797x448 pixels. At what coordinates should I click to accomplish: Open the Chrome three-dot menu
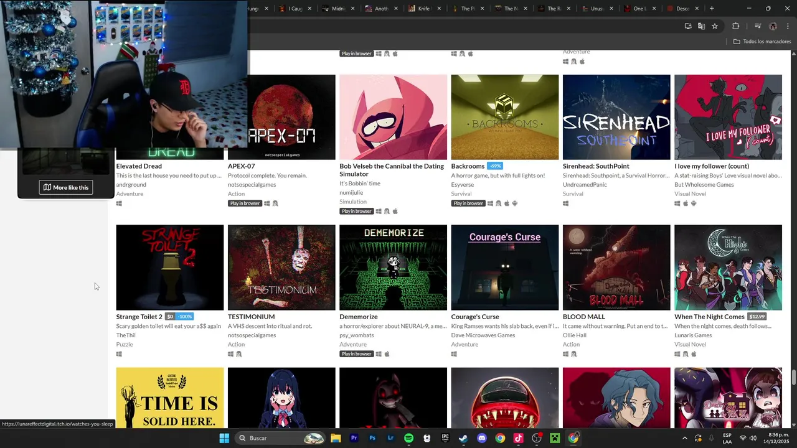788,26
